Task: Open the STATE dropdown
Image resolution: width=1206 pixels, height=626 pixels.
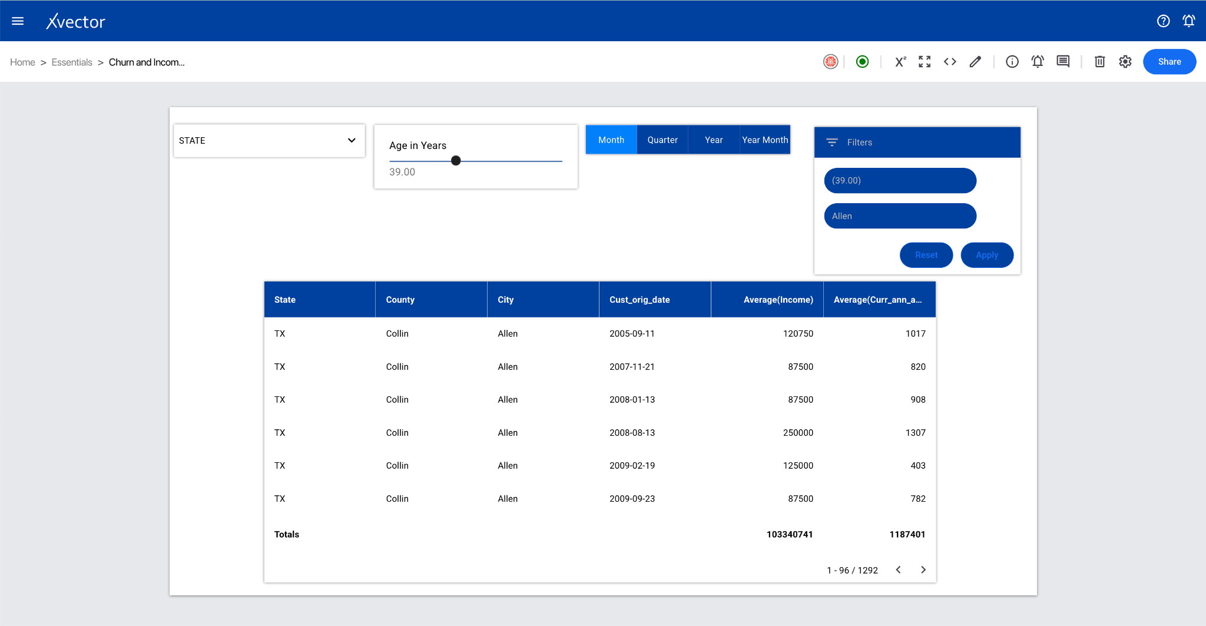Action: pyautogui.click(x=269, y=141)
